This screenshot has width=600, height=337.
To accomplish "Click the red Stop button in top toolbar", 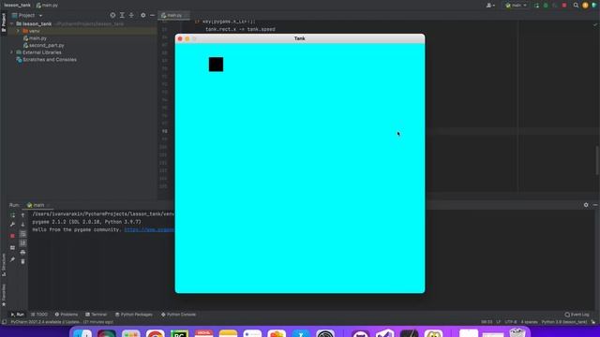I will point(564,6).
